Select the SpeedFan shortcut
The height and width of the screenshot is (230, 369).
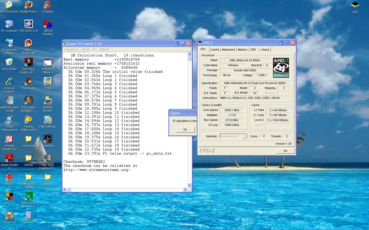48,141
